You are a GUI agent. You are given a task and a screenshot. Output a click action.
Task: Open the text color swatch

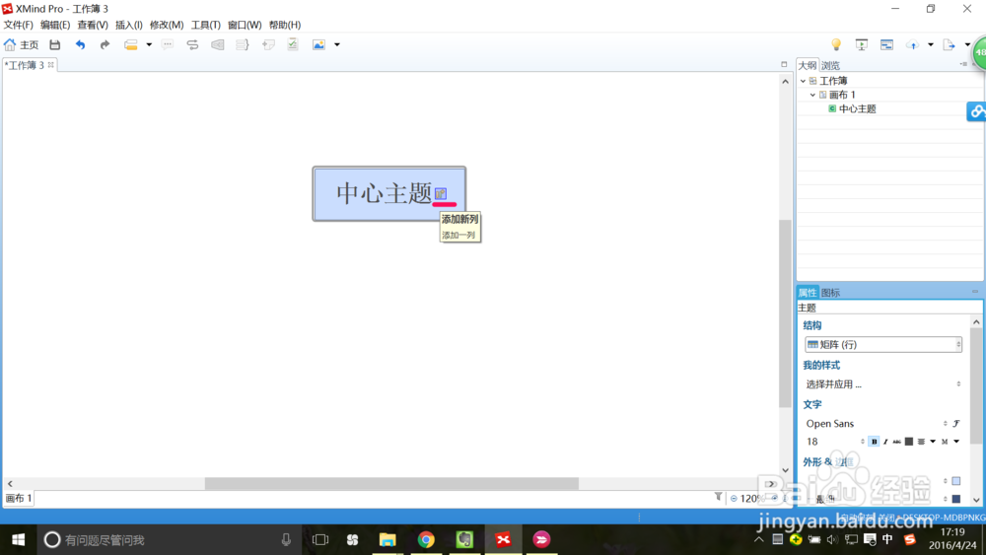click(x=909, y=442)
